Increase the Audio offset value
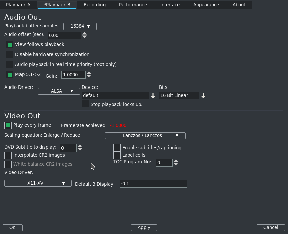The width and height of the screenshot is (288, 234). [x=85, y=33]
